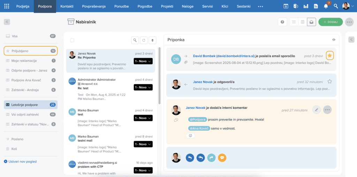Open the help question mark icon
The width and height of the screenshot is (357, 177).
(x=282, y=22)
